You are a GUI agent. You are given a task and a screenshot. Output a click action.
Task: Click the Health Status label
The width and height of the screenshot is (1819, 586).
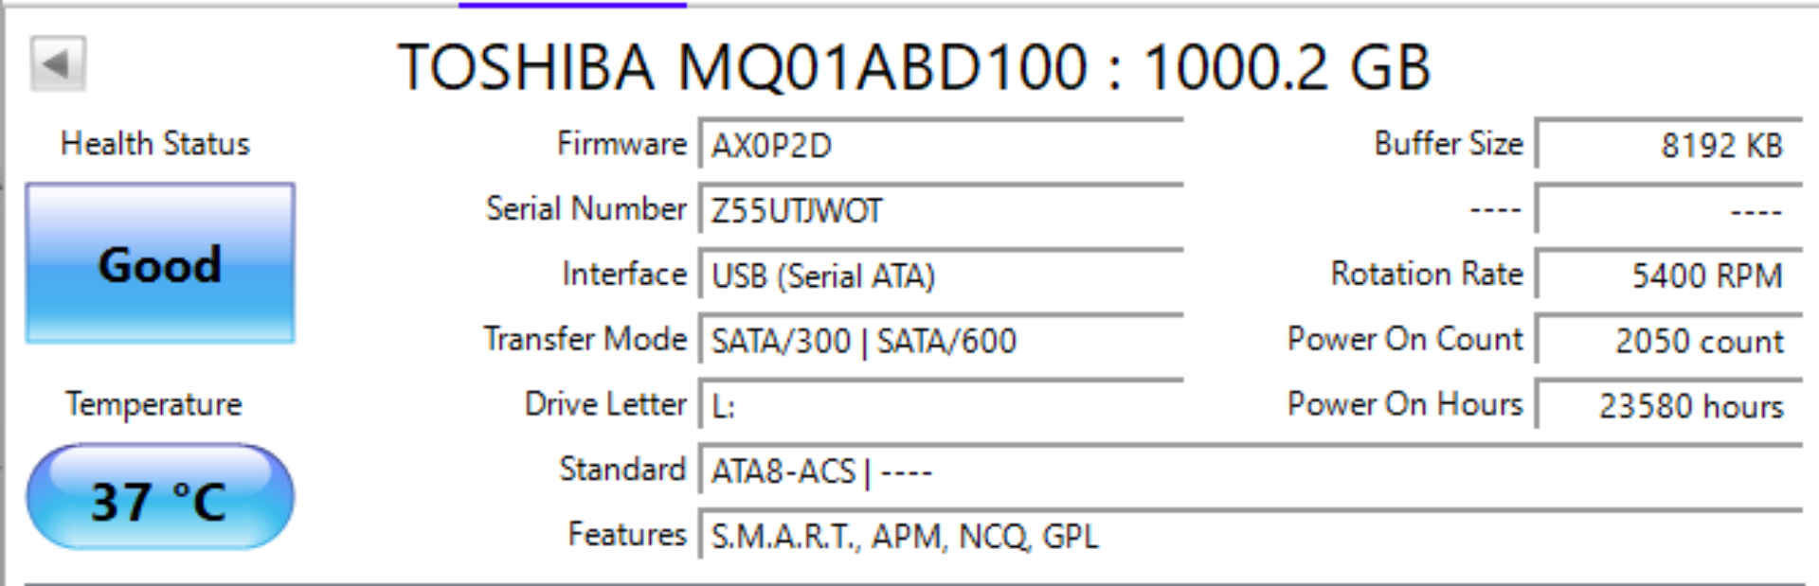pyautogui.click(x=155, y=144)
